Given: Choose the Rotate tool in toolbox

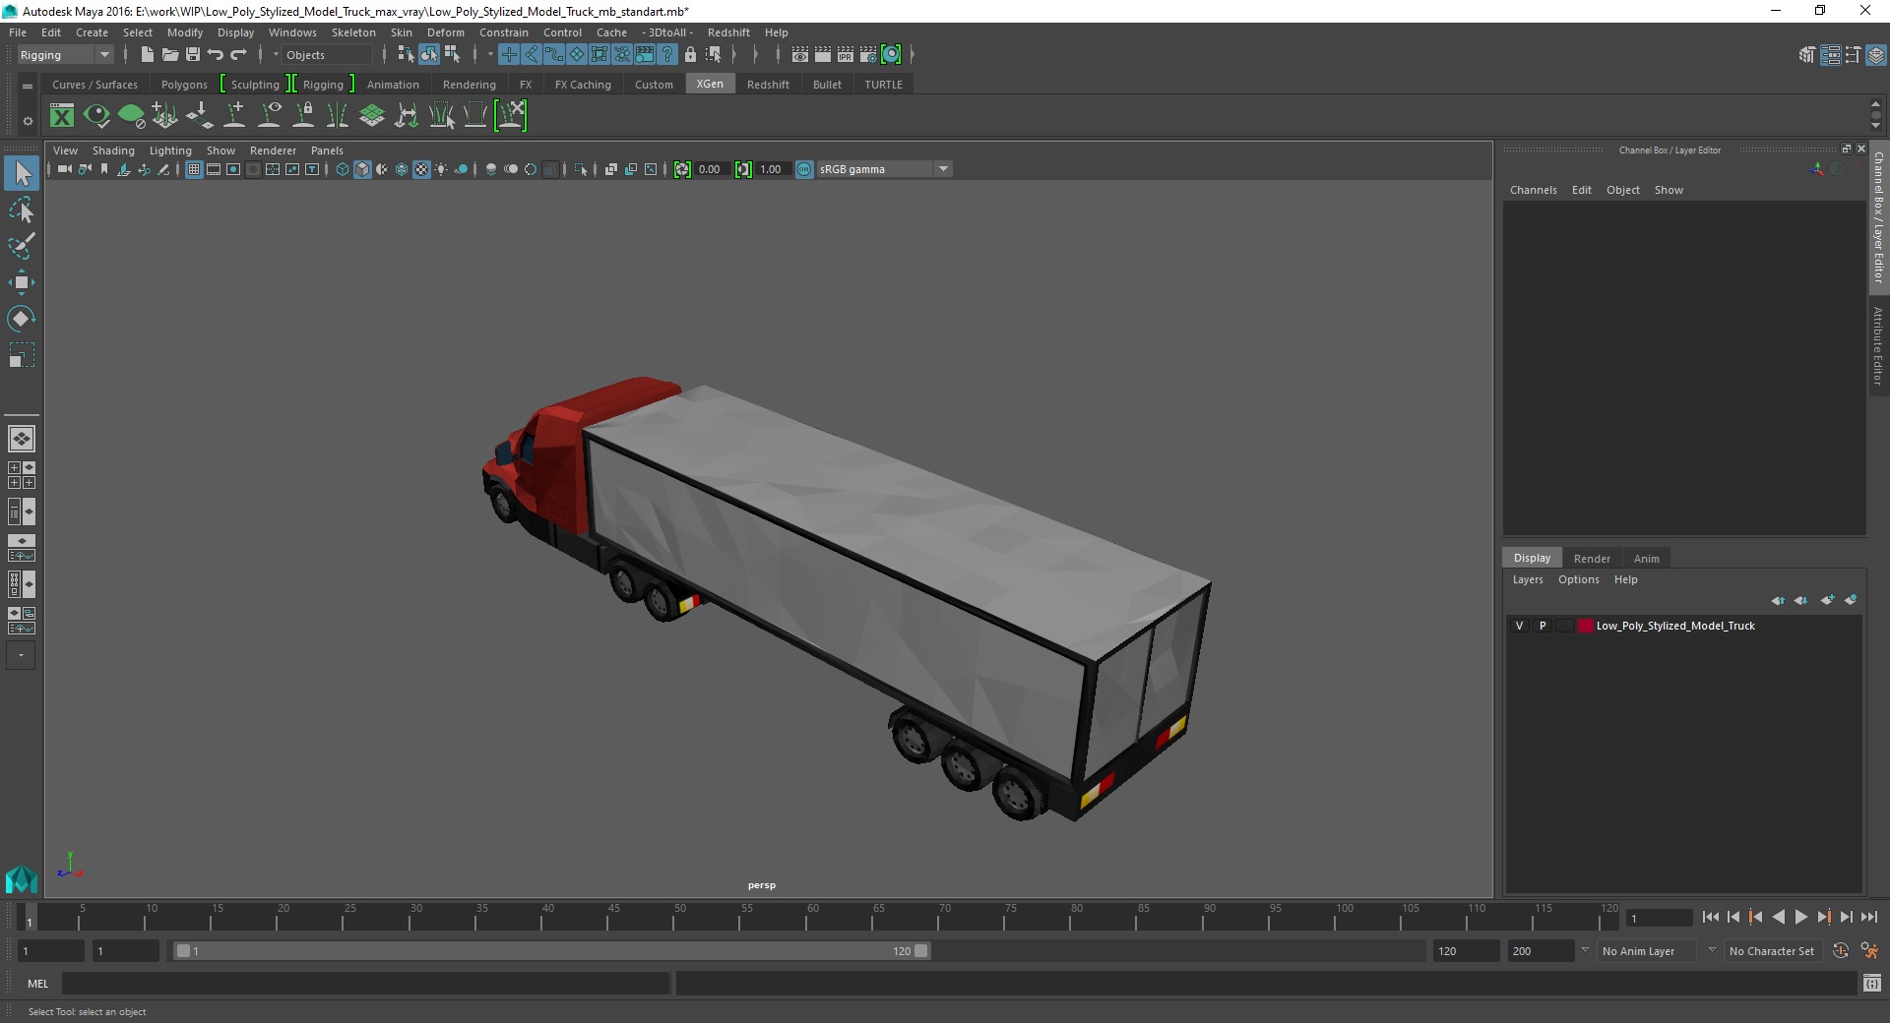Looking at the screenshot, I should pyautogui.click(x=22, y=318).
